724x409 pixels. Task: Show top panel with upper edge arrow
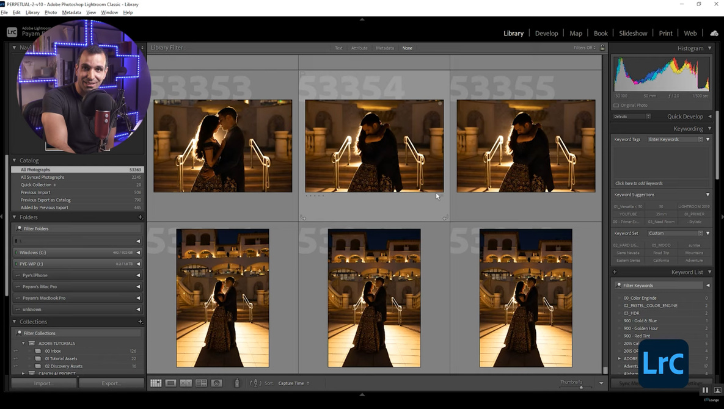[x=362, y=20]
